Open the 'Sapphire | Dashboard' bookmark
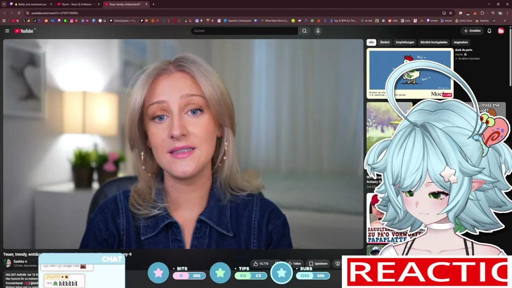 238,20
